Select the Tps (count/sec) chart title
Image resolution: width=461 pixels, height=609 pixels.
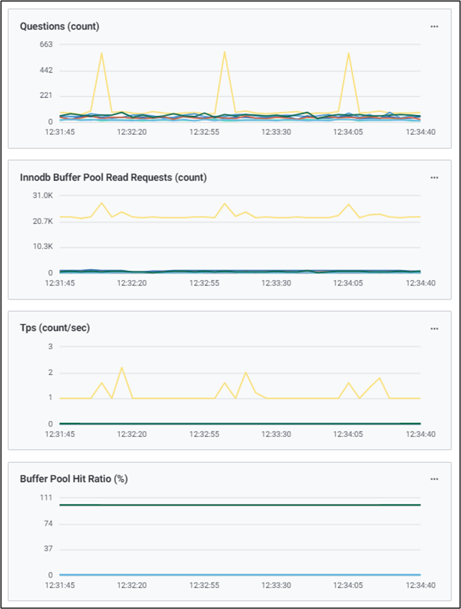55,328
